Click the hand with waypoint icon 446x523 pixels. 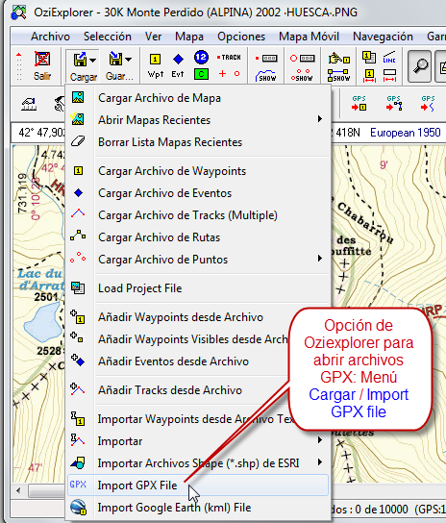338,59
